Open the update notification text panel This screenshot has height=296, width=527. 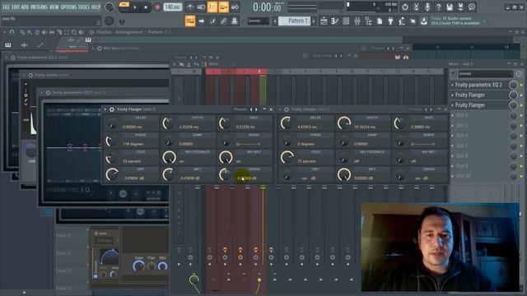click(x=456, y=21)
